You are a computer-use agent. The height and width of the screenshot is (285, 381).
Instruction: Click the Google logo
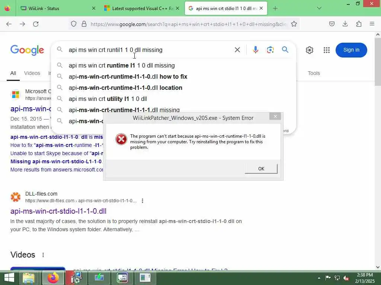coord(27,50)
